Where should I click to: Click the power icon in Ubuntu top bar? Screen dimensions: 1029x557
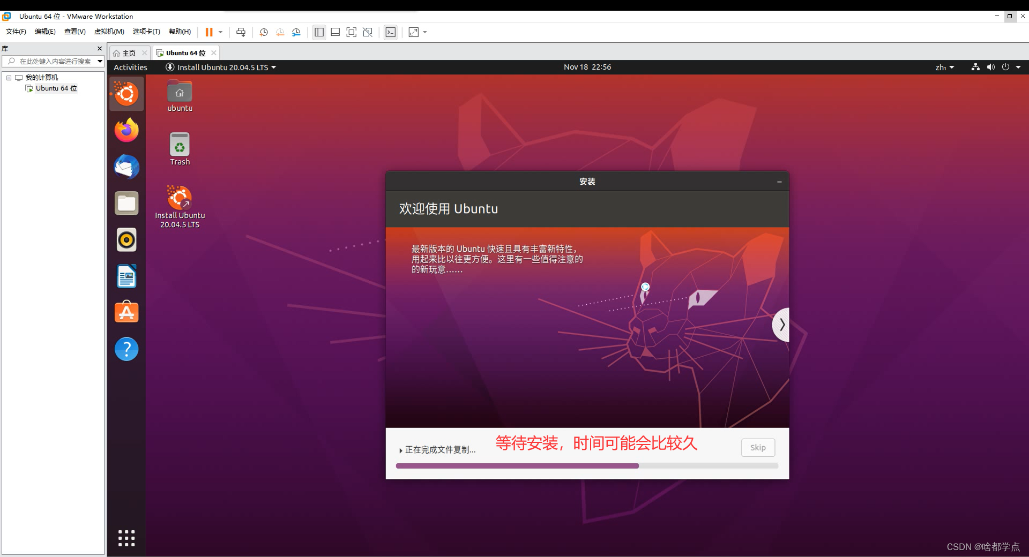pos(1005,67)
